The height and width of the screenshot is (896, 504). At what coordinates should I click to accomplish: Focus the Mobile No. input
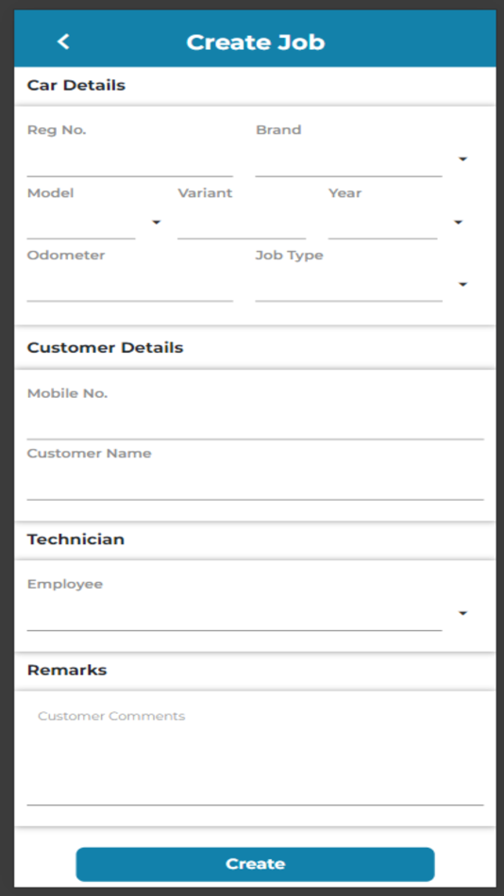[255, 424]
